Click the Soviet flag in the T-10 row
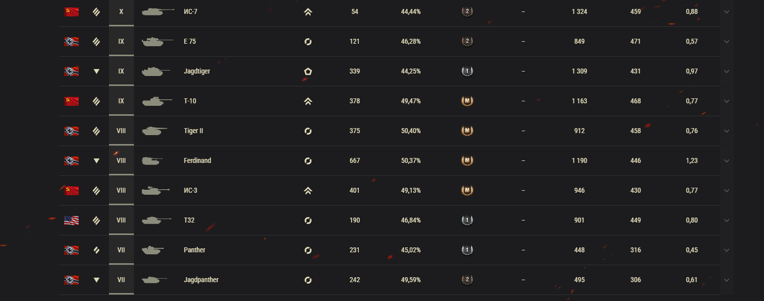The width and height of the screenshot is (764, 301). (71, 101)
